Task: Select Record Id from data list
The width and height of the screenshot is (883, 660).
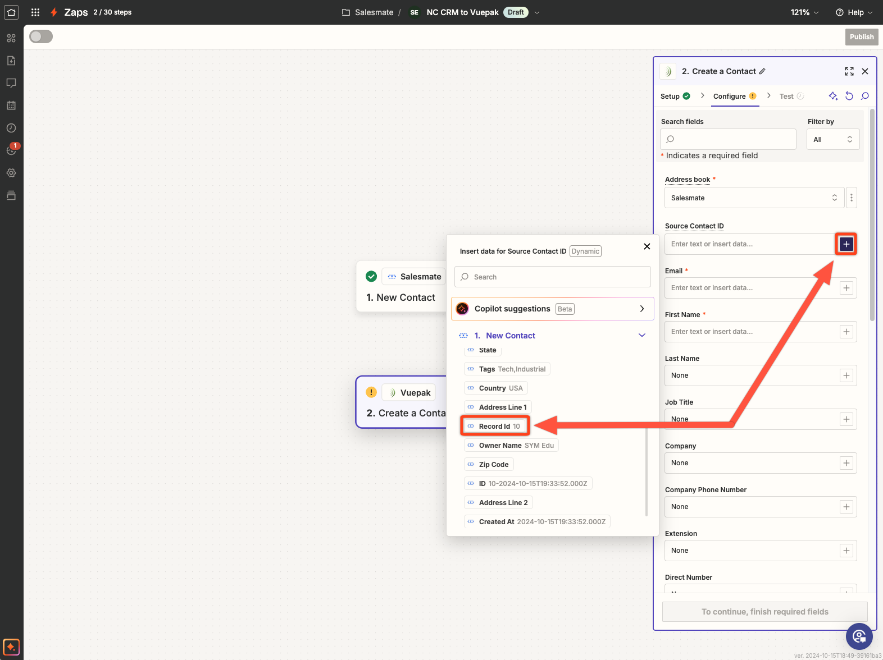Action: point(495,427)
